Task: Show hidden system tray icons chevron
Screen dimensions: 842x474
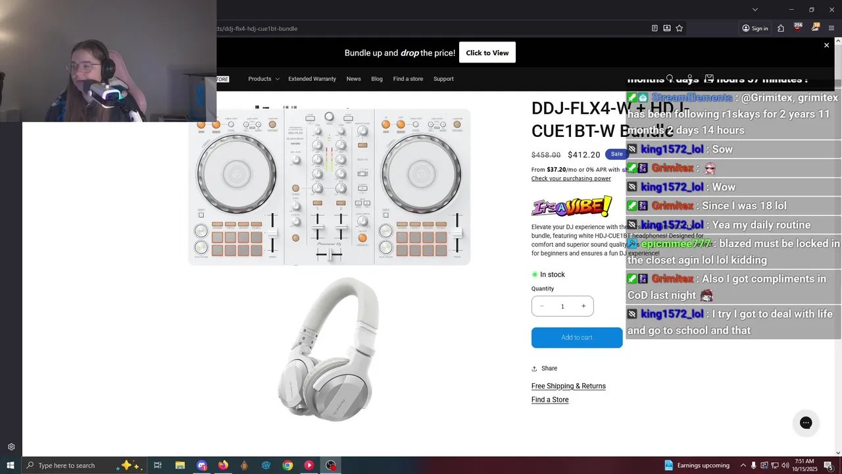Action: 743,465
